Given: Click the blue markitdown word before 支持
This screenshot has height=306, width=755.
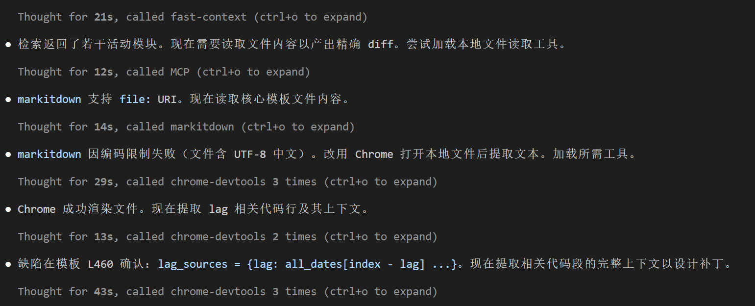Looking at the screenshot, I should (49, 99).
